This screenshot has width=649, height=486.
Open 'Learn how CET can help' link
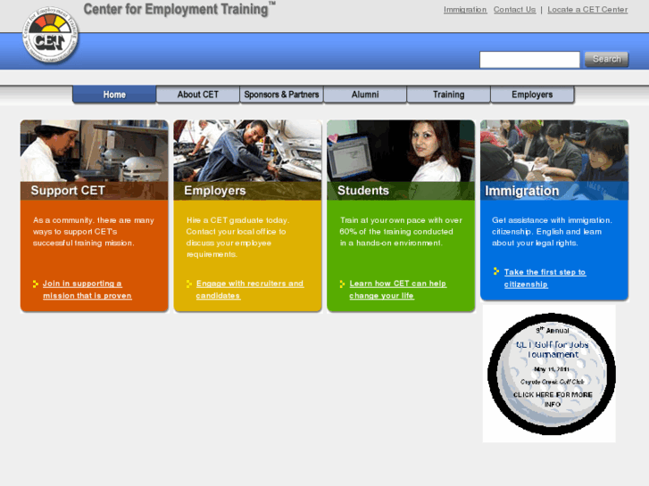(397, 290)
